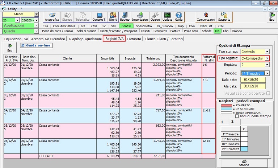Open the Bilancio quadro
278x168 pixels.
click(237, 31)
